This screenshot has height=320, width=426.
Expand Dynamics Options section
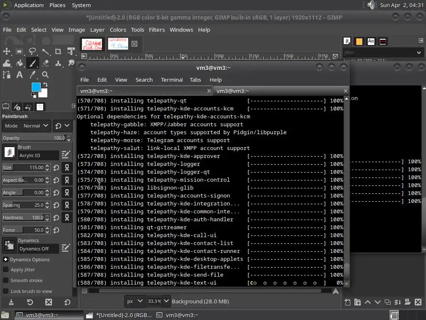[x=5, y=260]
